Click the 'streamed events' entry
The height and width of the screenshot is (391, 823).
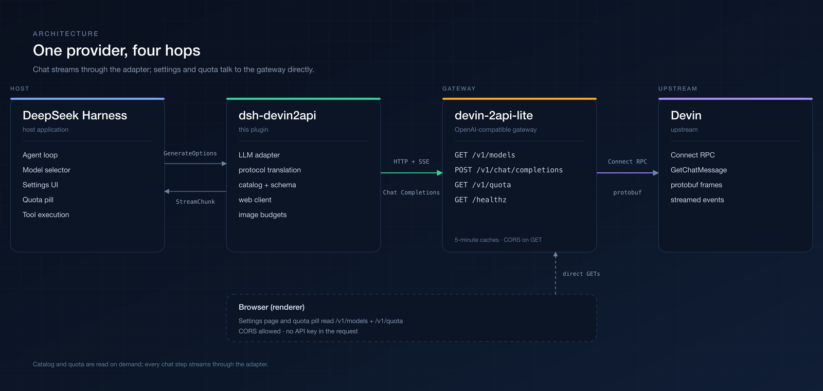[x=697, y=200]
